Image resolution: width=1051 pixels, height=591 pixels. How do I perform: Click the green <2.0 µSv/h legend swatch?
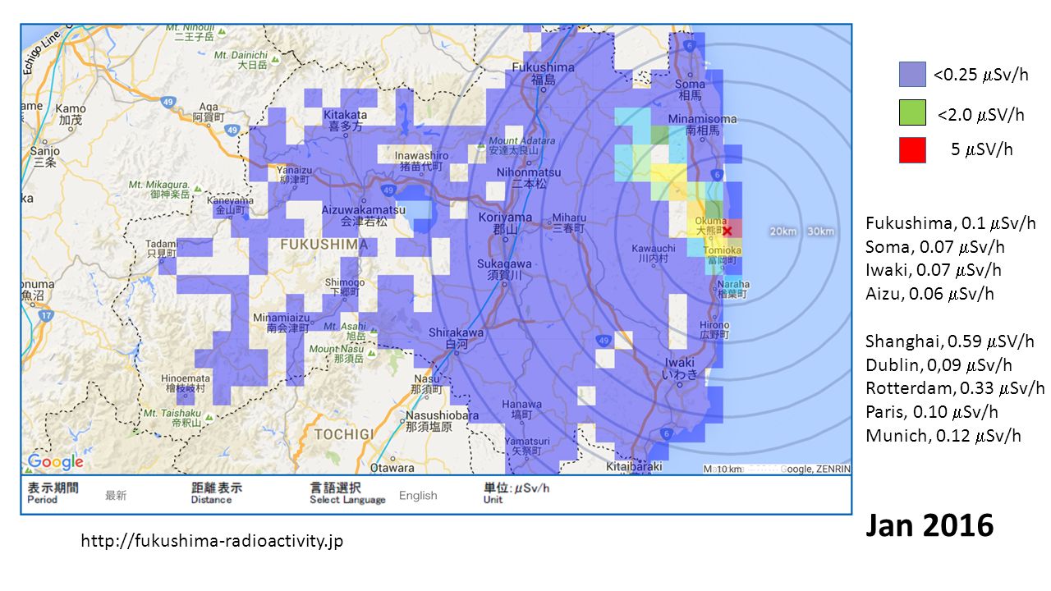(x=912, y=112)
